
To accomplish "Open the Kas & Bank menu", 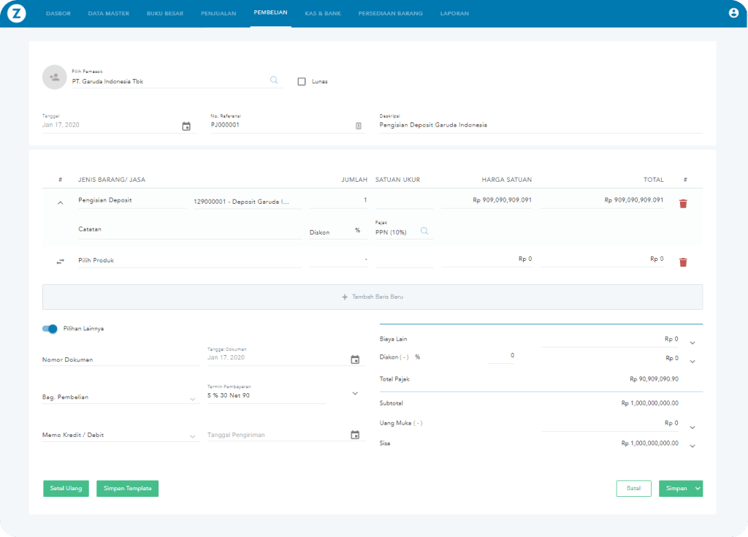I will point(322,13).
